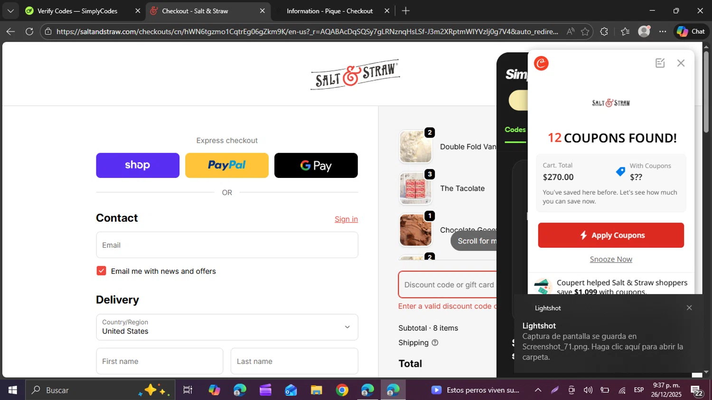Focus the Email input field
Viewport: 712px width, 400px height.
point(227,245)
